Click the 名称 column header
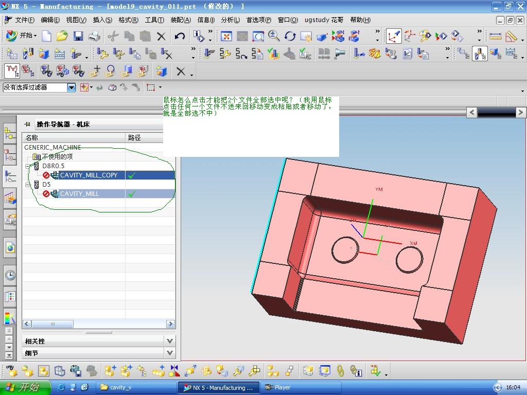 74,138
